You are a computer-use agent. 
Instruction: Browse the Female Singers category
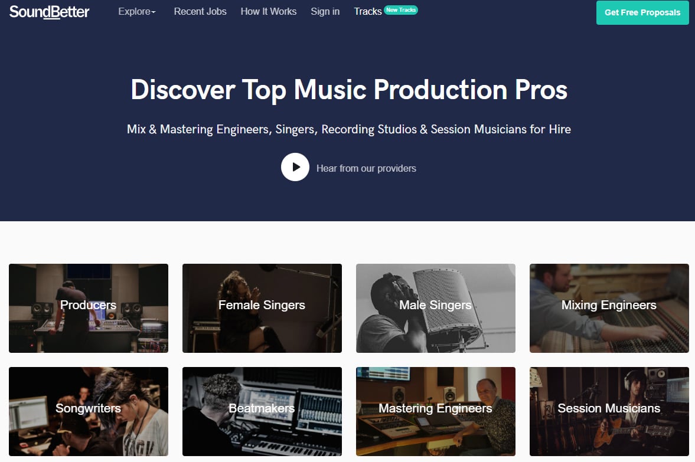click(262, 308)
